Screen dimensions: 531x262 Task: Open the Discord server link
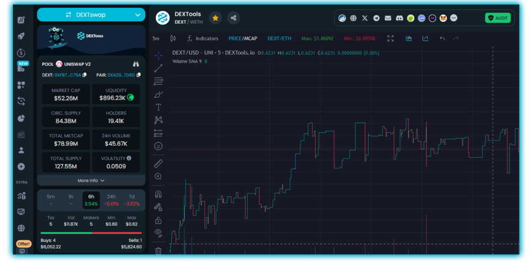pos(400,18)
